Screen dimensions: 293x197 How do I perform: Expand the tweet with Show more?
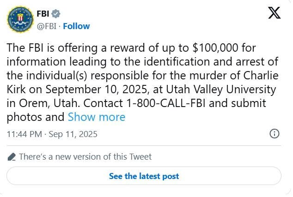96,117
